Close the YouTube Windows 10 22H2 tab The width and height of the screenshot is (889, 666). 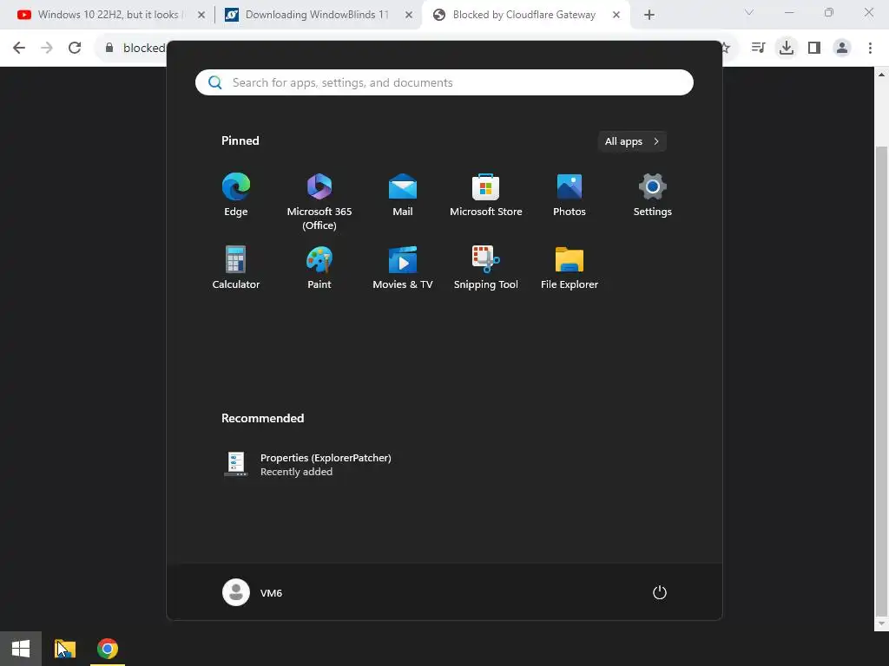coord(201,16)
